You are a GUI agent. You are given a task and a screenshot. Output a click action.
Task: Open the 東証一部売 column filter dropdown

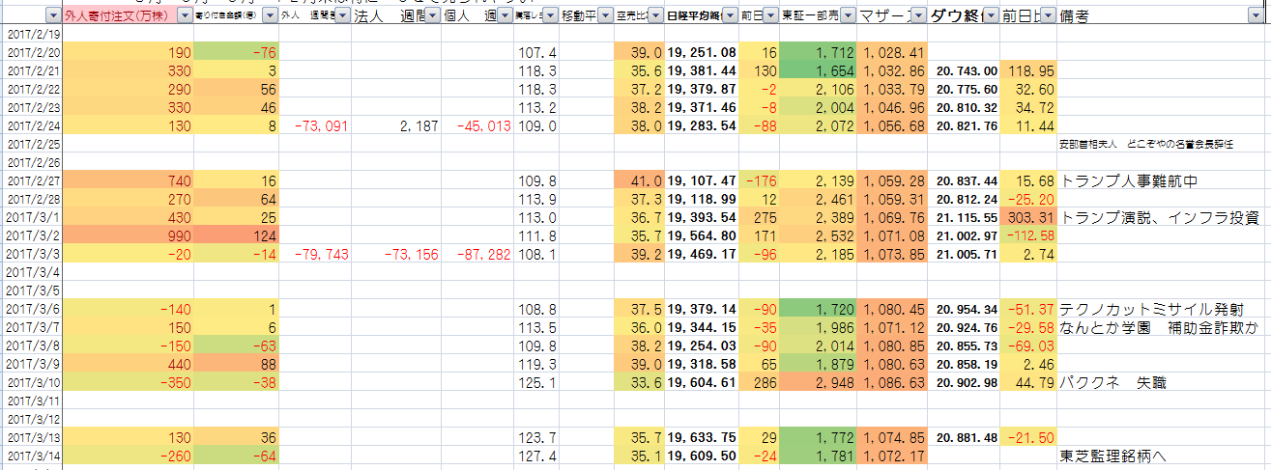(846, 16)
